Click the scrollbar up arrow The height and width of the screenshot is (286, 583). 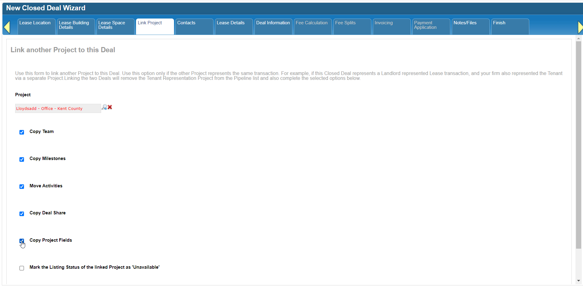point(578,39)
